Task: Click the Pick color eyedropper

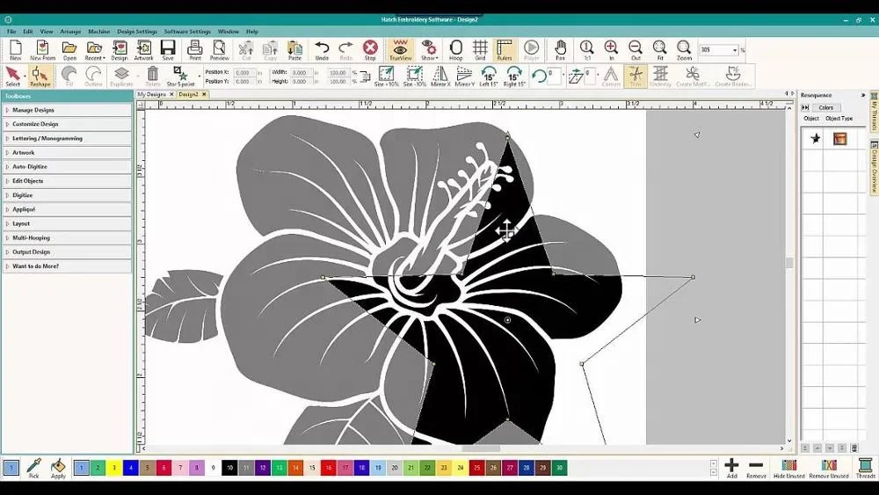Action: (33, 468)
